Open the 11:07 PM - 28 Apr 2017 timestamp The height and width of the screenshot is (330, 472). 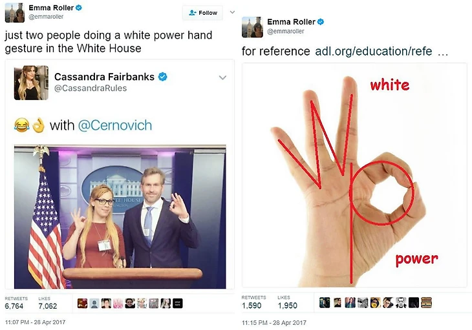pyautogui.click(x=35, y=322)
